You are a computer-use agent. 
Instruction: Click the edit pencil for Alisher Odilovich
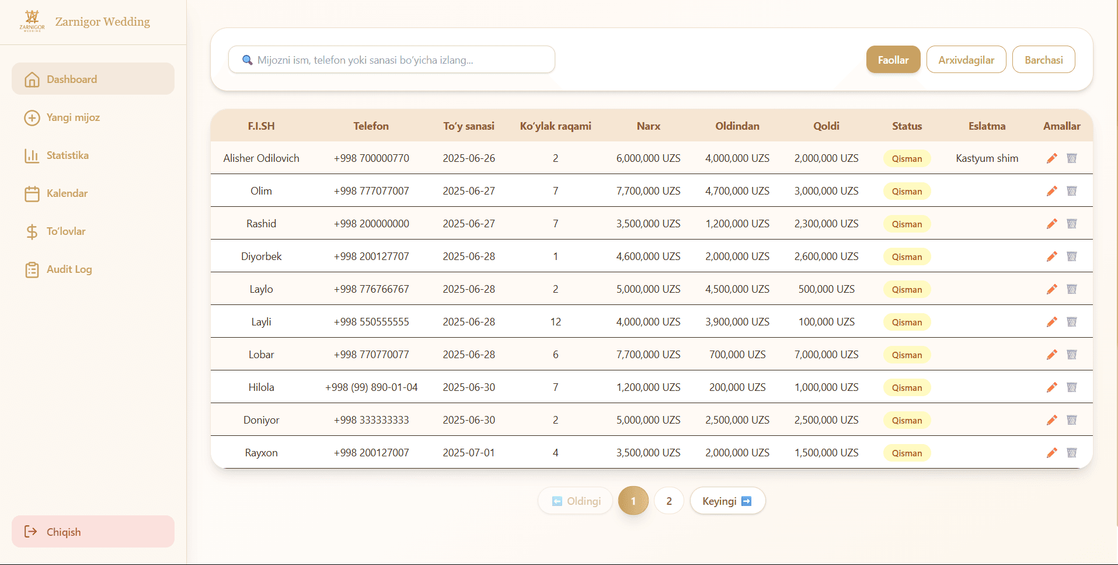pyautogui.click(x=1051, y=158)
